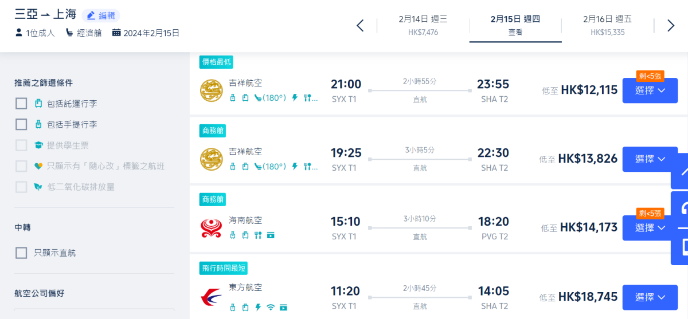Click Wi-Fi amenity icon on China Eastern flight
688x319 pixels.
click(271, 307)
